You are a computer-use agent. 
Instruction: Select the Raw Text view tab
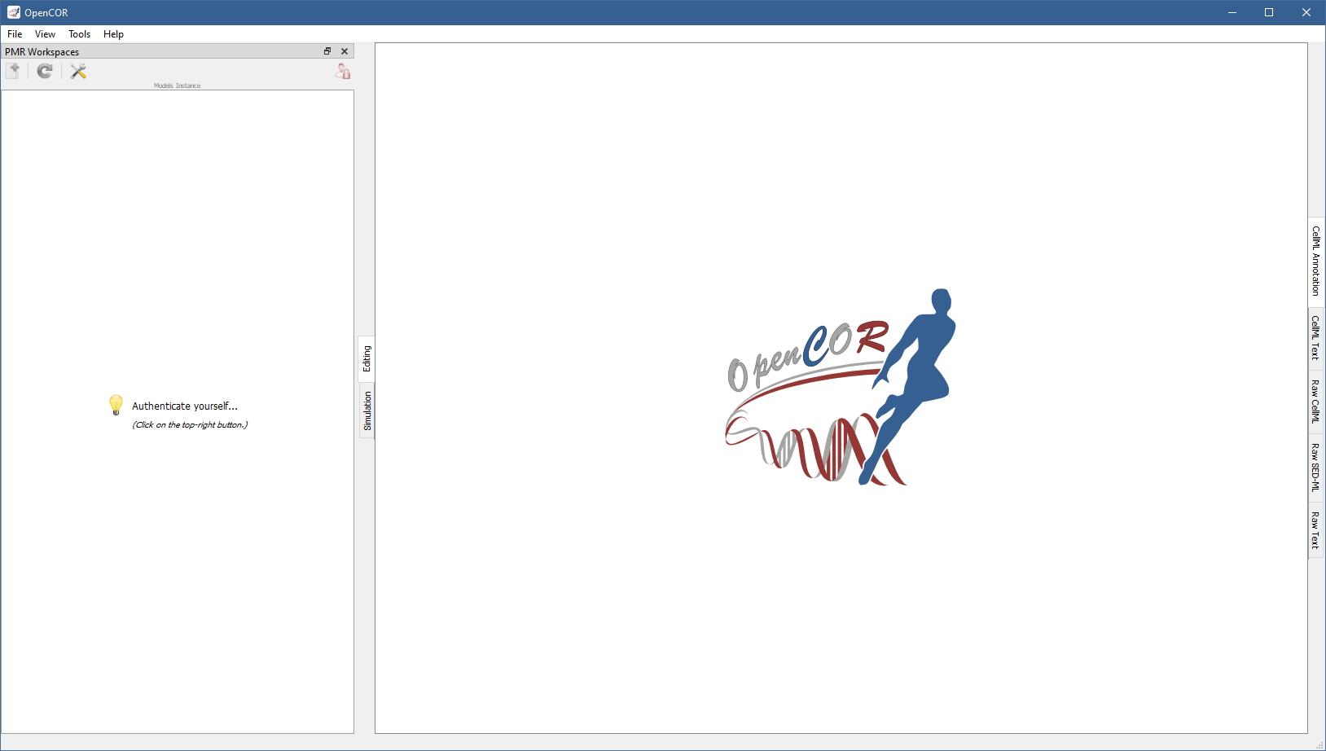(x=1315, y=530)
